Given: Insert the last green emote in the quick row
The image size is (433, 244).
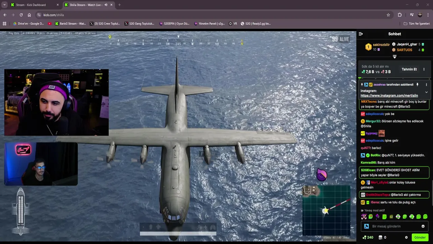Looking at the screenshot, I should 425,217.
